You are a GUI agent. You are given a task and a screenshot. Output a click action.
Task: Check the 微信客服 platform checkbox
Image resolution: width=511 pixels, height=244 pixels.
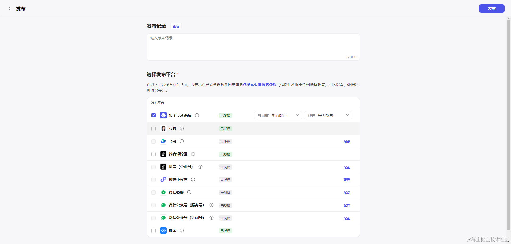pos(154,192)
